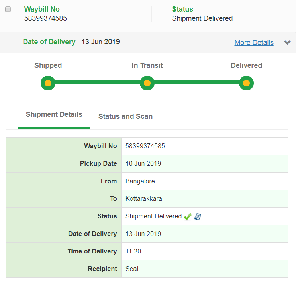Click the In Transit progress circle marker
Viewport: 296px width, 281px height.
147,83
